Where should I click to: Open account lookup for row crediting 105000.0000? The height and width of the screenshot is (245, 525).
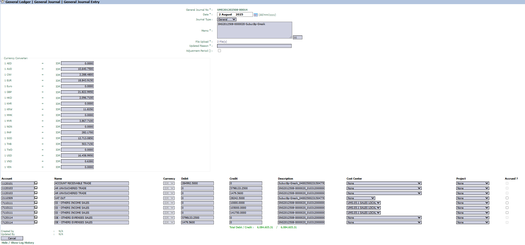click(36, 208)
